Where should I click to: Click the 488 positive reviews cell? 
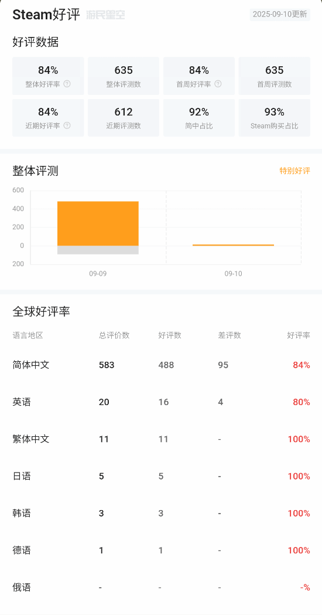[166, 365]
